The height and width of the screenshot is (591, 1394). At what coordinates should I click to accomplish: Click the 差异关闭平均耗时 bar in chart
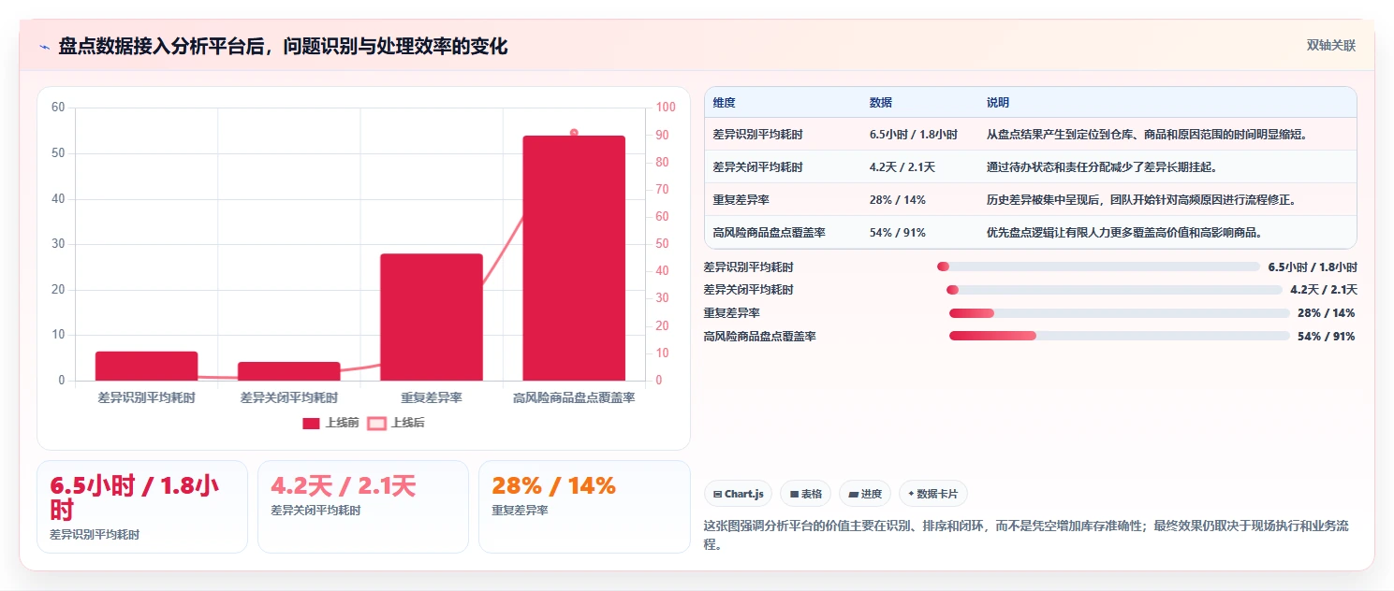289,371
